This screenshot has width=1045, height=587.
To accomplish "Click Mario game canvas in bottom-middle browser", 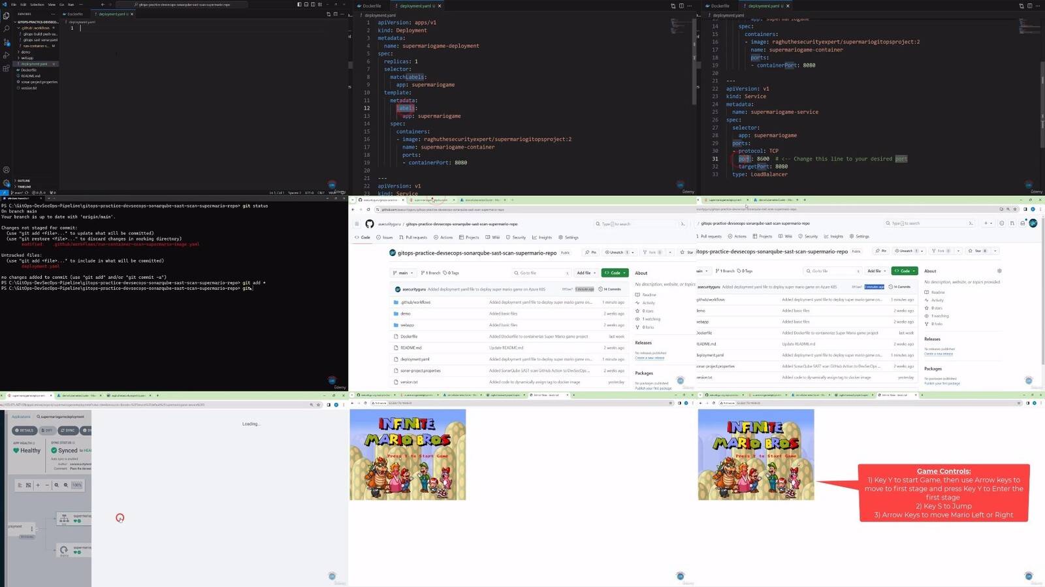I will pyautogui.click(x=408, y=454).
